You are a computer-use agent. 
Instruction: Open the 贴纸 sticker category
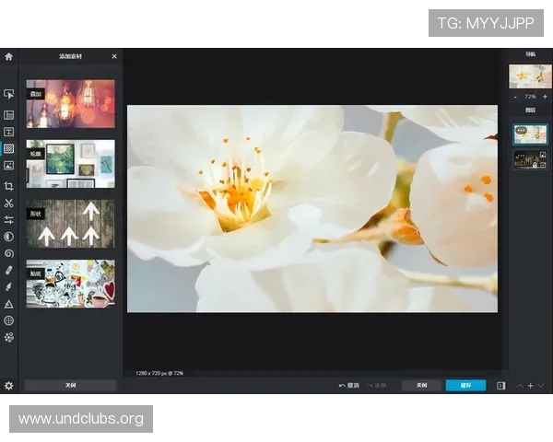(71, 283)
